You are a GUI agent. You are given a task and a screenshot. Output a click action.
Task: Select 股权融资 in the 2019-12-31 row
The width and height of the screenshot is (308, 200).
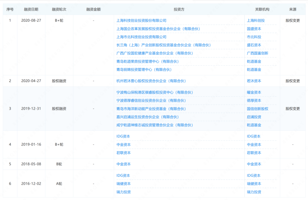tap(59, 109)
